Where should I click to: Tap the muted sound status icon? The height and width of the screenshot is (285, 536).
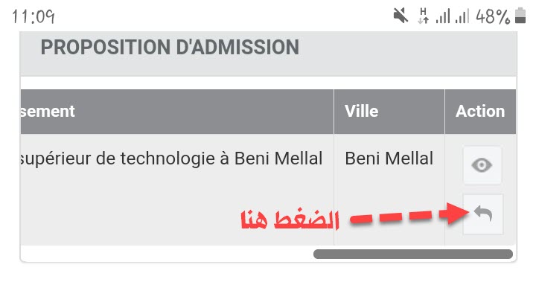click(x=401, y=16)
